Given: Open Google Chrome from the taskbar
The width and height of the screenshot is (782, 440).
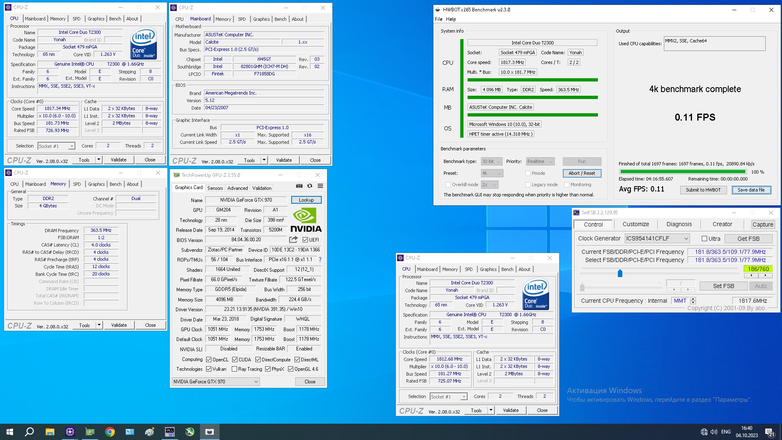Looking at the screenshot, I should 110,432.
